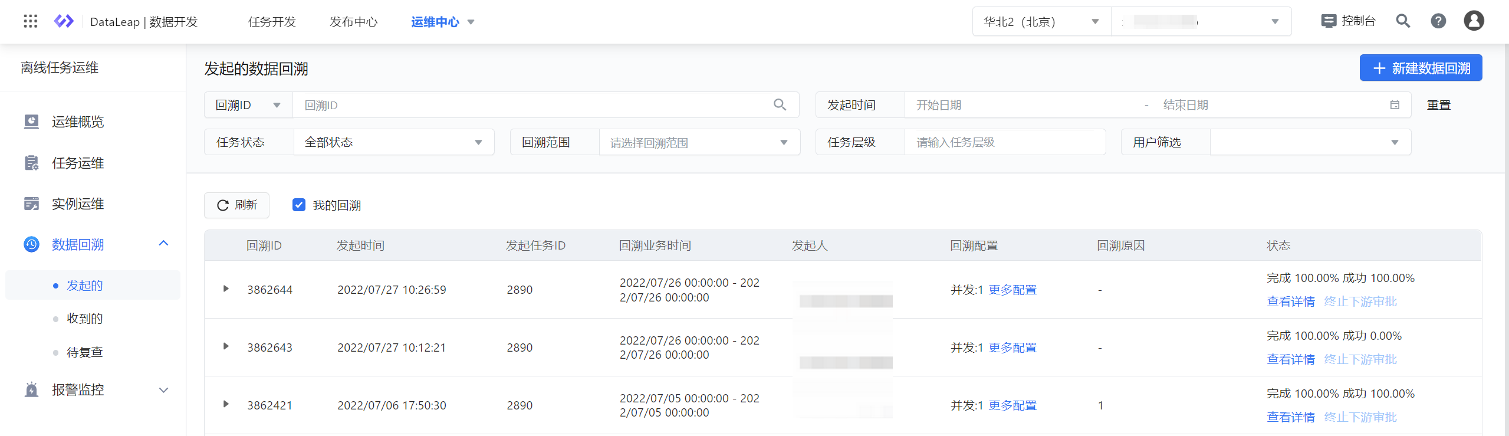Open the 回溯范围 selection dropdown
Screen dimensions: 1509x436
pos(699,142)
